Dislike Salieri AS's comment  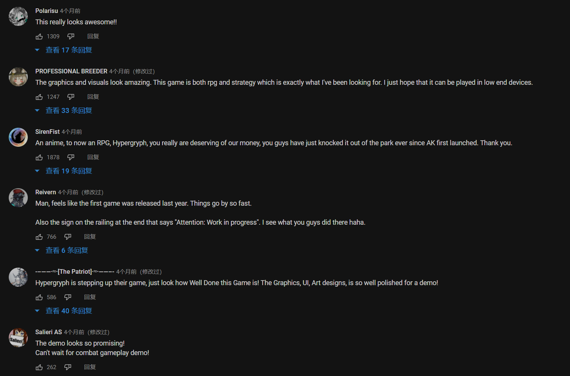68,367
